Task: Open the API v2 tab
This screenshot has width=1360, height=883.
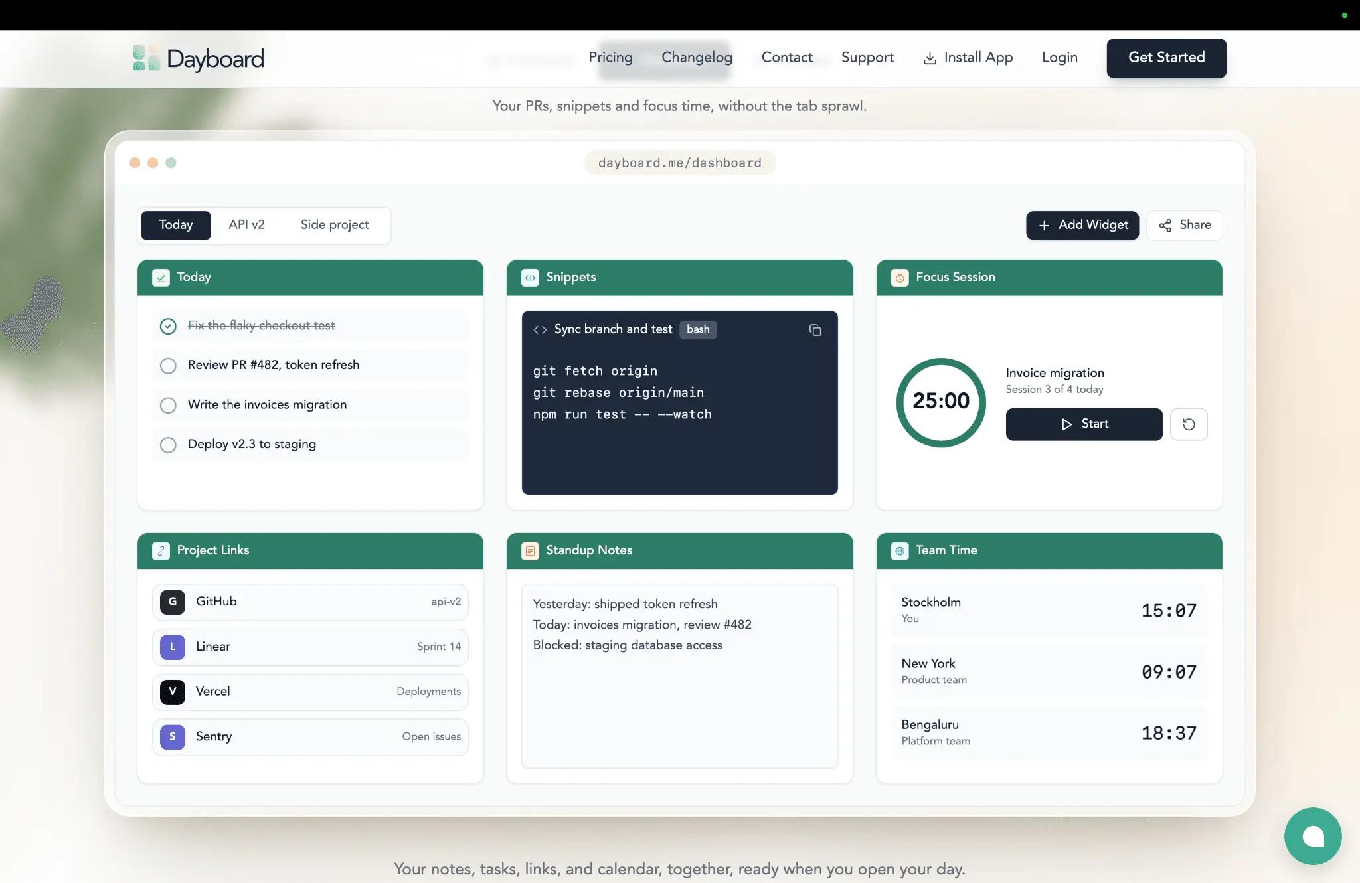Action: (246, 225)
